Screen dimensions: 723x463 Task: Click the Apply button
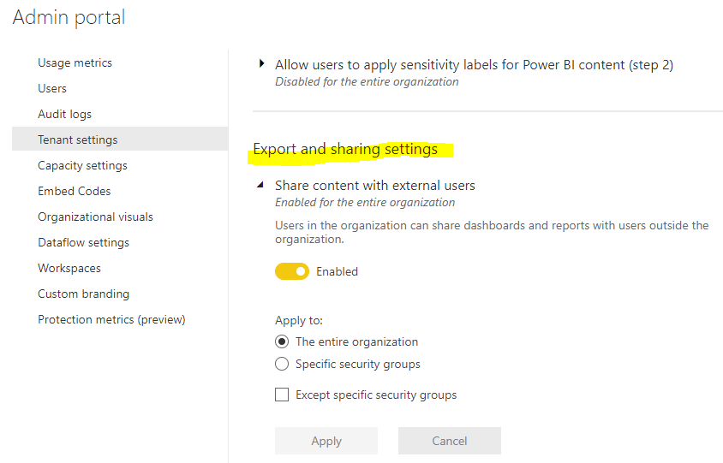tap(326, 441)
